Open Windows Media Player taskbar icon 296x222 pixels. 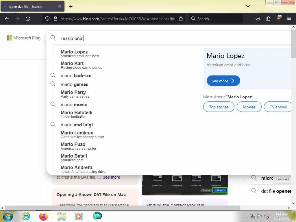79,216
